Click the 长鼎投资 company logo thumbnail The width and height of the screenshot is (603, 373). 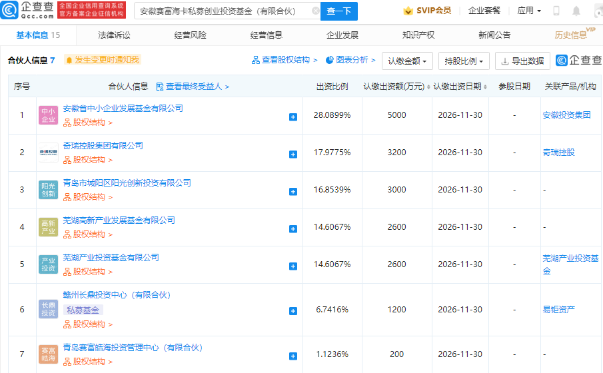tap(49, 309)
